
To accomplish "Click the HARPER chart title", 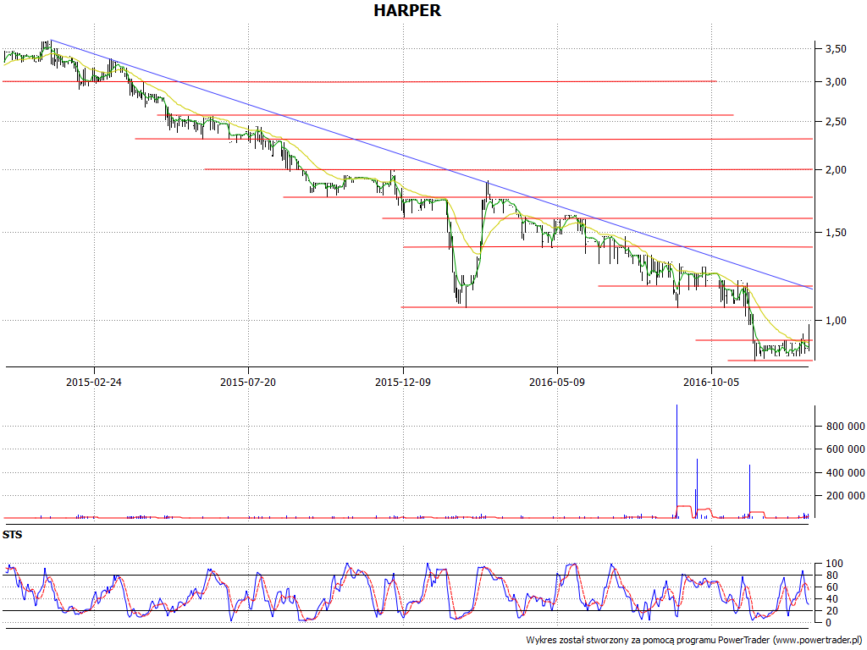I will [x=407, y=10].
